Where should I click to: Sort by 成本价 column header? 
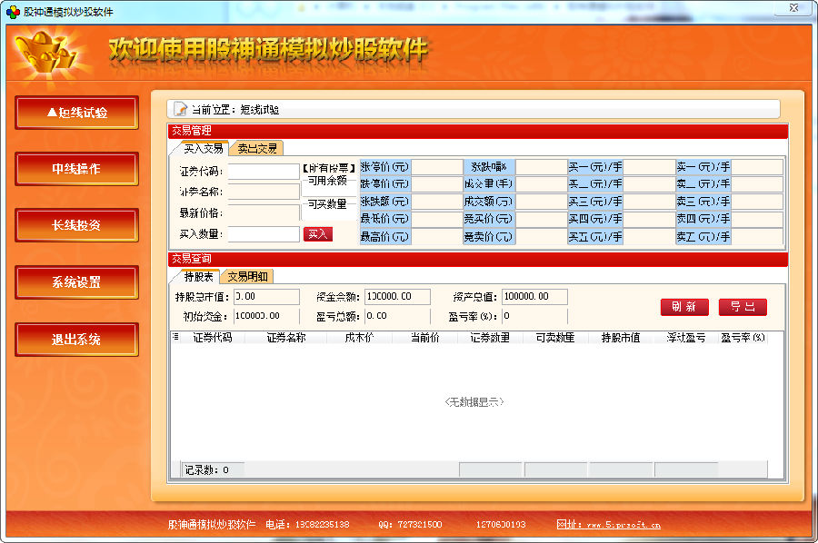pos(359,338)
